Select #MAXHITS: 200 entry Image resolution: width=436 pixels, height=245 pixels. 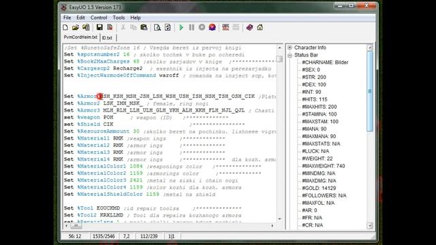(x=320, y=107)
